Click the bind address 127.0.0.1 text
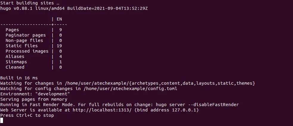Viewport: 293px width, 126px height. (x=167, y=110)
